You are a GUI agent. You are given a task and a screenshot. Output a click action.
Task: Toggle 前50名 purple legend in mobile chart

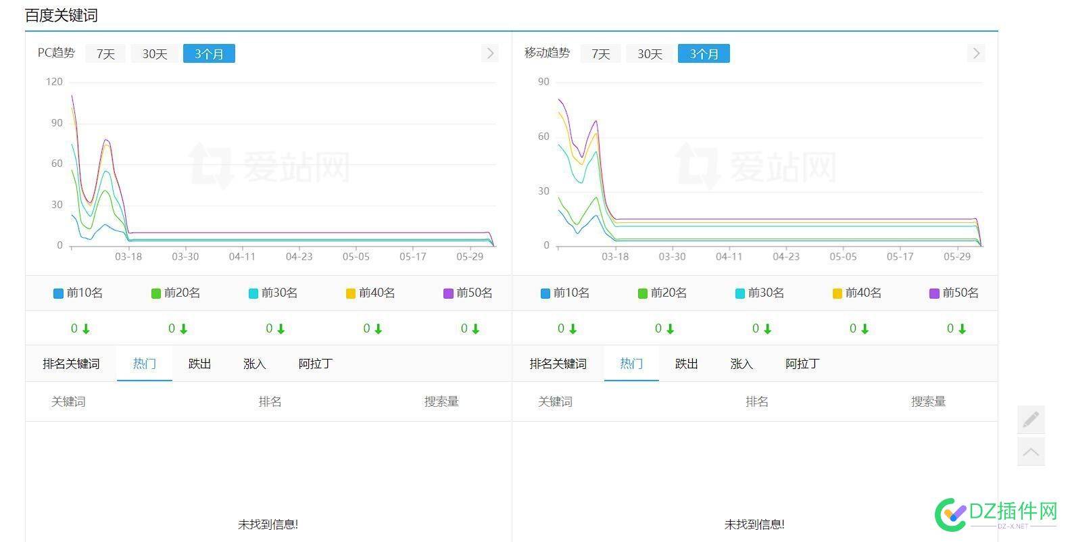954,293
